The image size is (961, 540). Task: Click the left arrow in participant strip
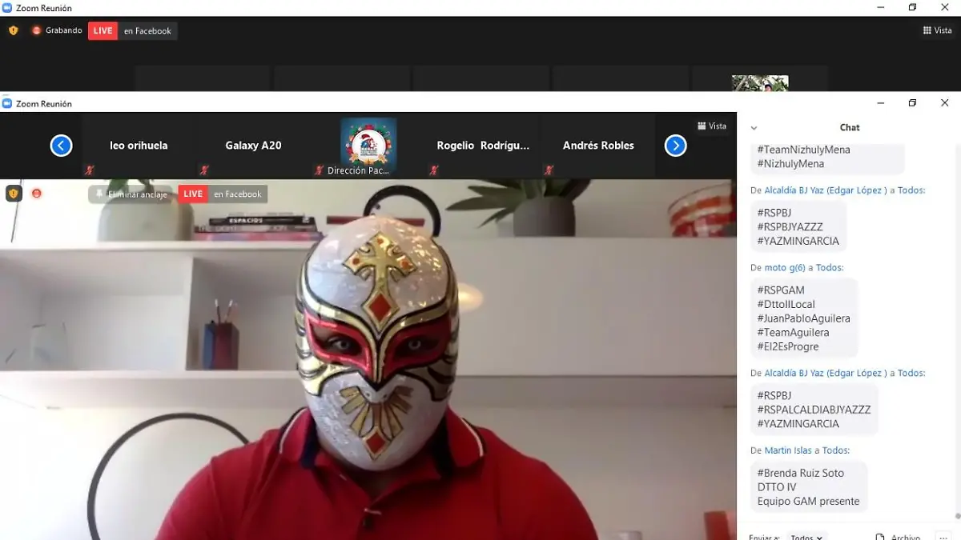(x=62, y=146)
